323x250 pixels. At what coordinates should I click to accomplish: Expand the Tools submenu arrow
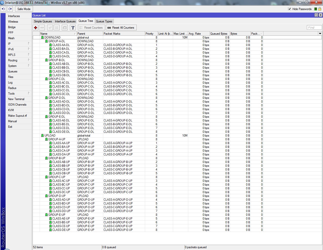[x=29, y=93]
